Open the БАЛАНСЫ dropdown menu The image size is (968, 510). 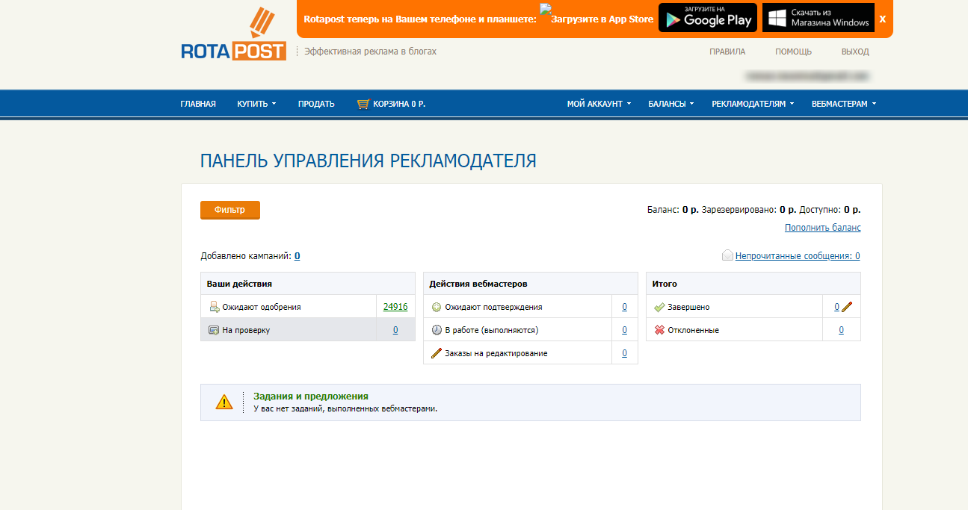[669, 103]
